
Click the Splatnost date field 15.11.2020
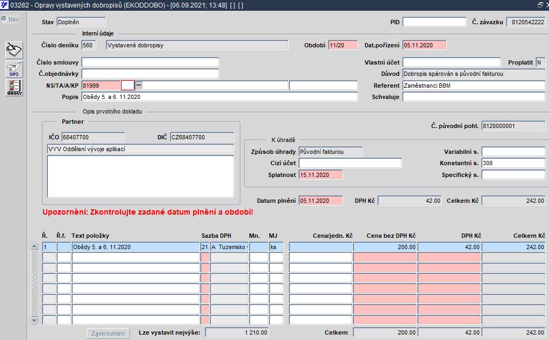(320, 175)
